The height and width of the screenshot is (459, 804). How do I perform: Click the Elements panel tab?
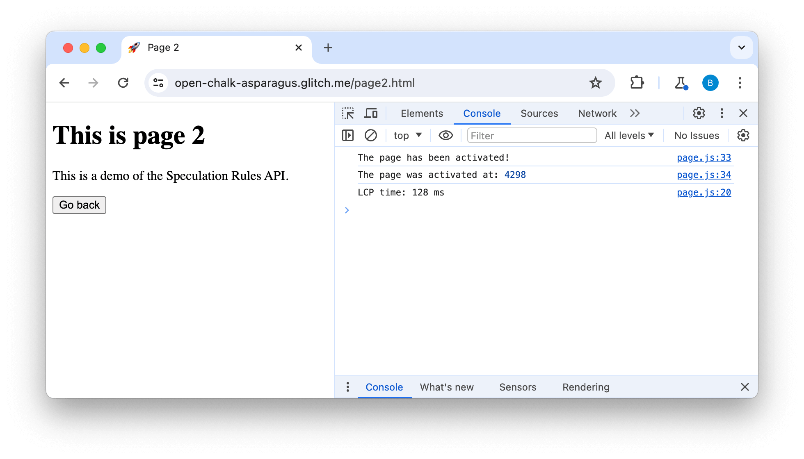click(421, 113)
